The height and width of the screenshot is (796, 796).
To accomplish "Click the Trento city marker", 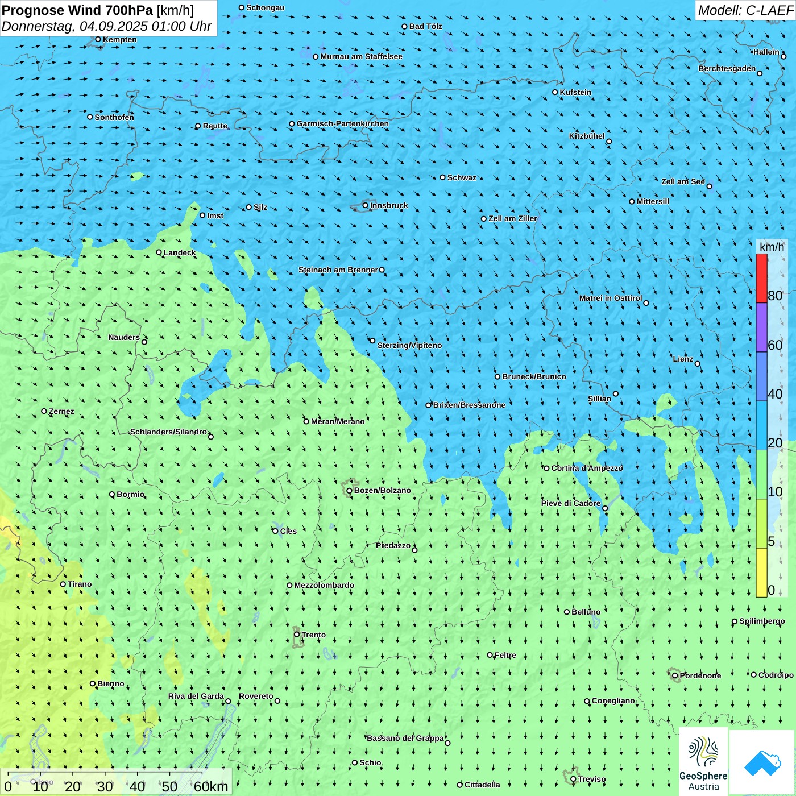I will click(297, 635).
